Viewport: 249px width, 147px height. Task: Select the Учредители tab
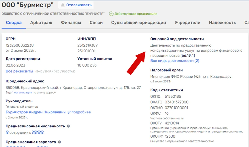(187, 22)
